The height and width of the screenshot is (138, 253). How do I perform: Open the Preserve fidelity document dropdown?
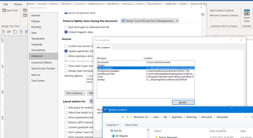177,21
